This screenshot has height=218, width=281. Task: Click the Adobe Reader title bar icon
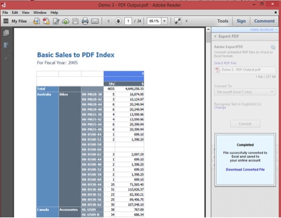coord(4,5)
